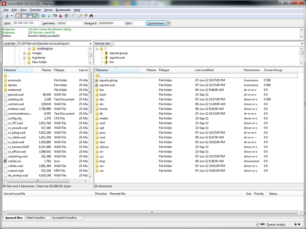306x229 pixels.
Task: Disconnect from the current server
Action: (x=60, y=16)
